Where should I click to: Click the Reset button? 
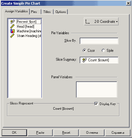[x=66, y=132]
